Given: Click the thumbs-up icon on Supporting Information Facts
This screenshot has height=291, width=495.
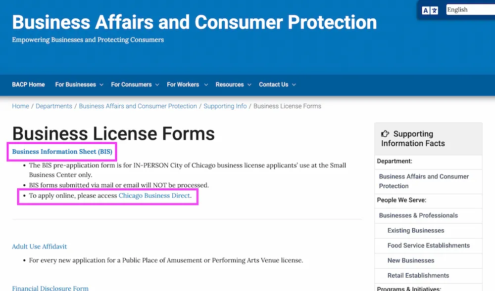Looking at the screenshot, I should point(386,134).
